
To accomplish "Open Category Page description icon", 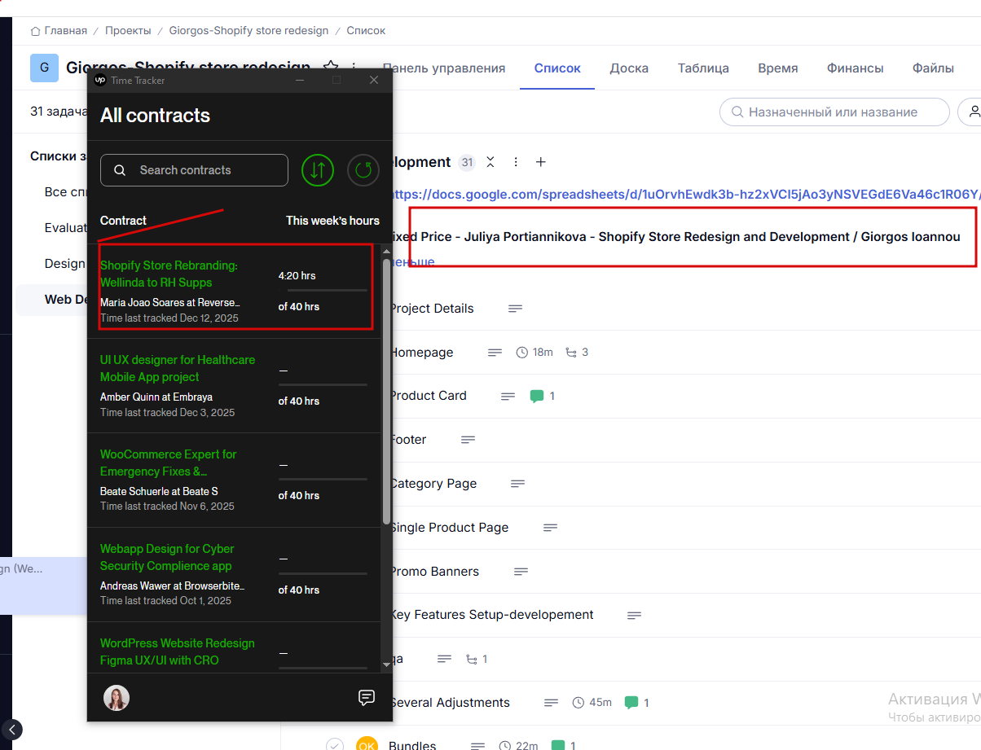I will (517, 484).
